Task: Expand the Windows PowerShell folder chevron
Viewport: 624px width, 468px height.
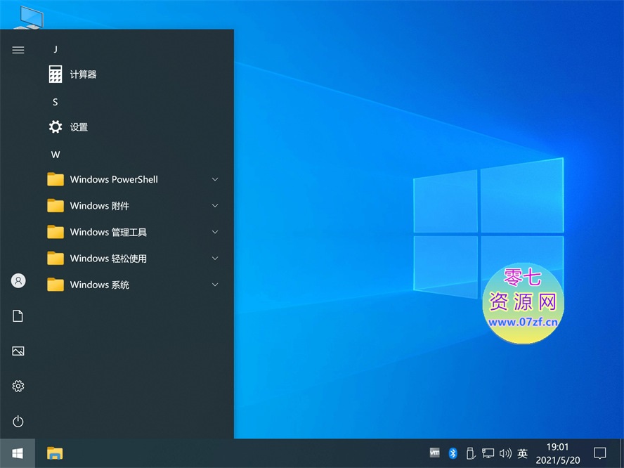Action: (215, 180)
